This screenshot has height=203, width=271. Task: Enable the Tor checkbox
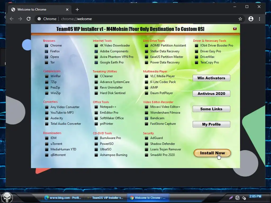[x=46, y=62]
